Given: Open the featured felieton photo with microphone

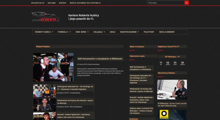Looking at the screenshot, I should click(x=172, y=90).
